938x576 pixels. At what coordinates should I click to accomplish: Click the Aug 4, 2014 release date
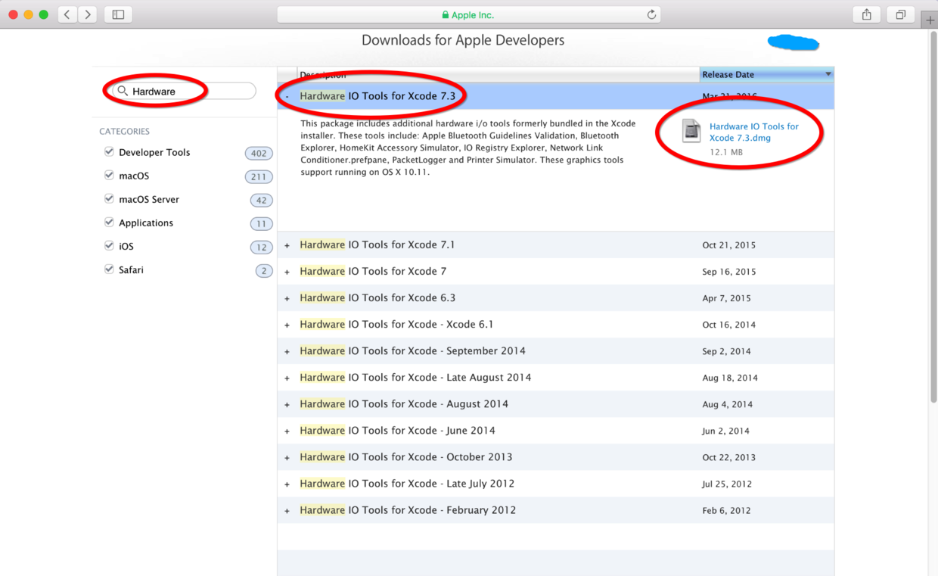tap(728, 404)
